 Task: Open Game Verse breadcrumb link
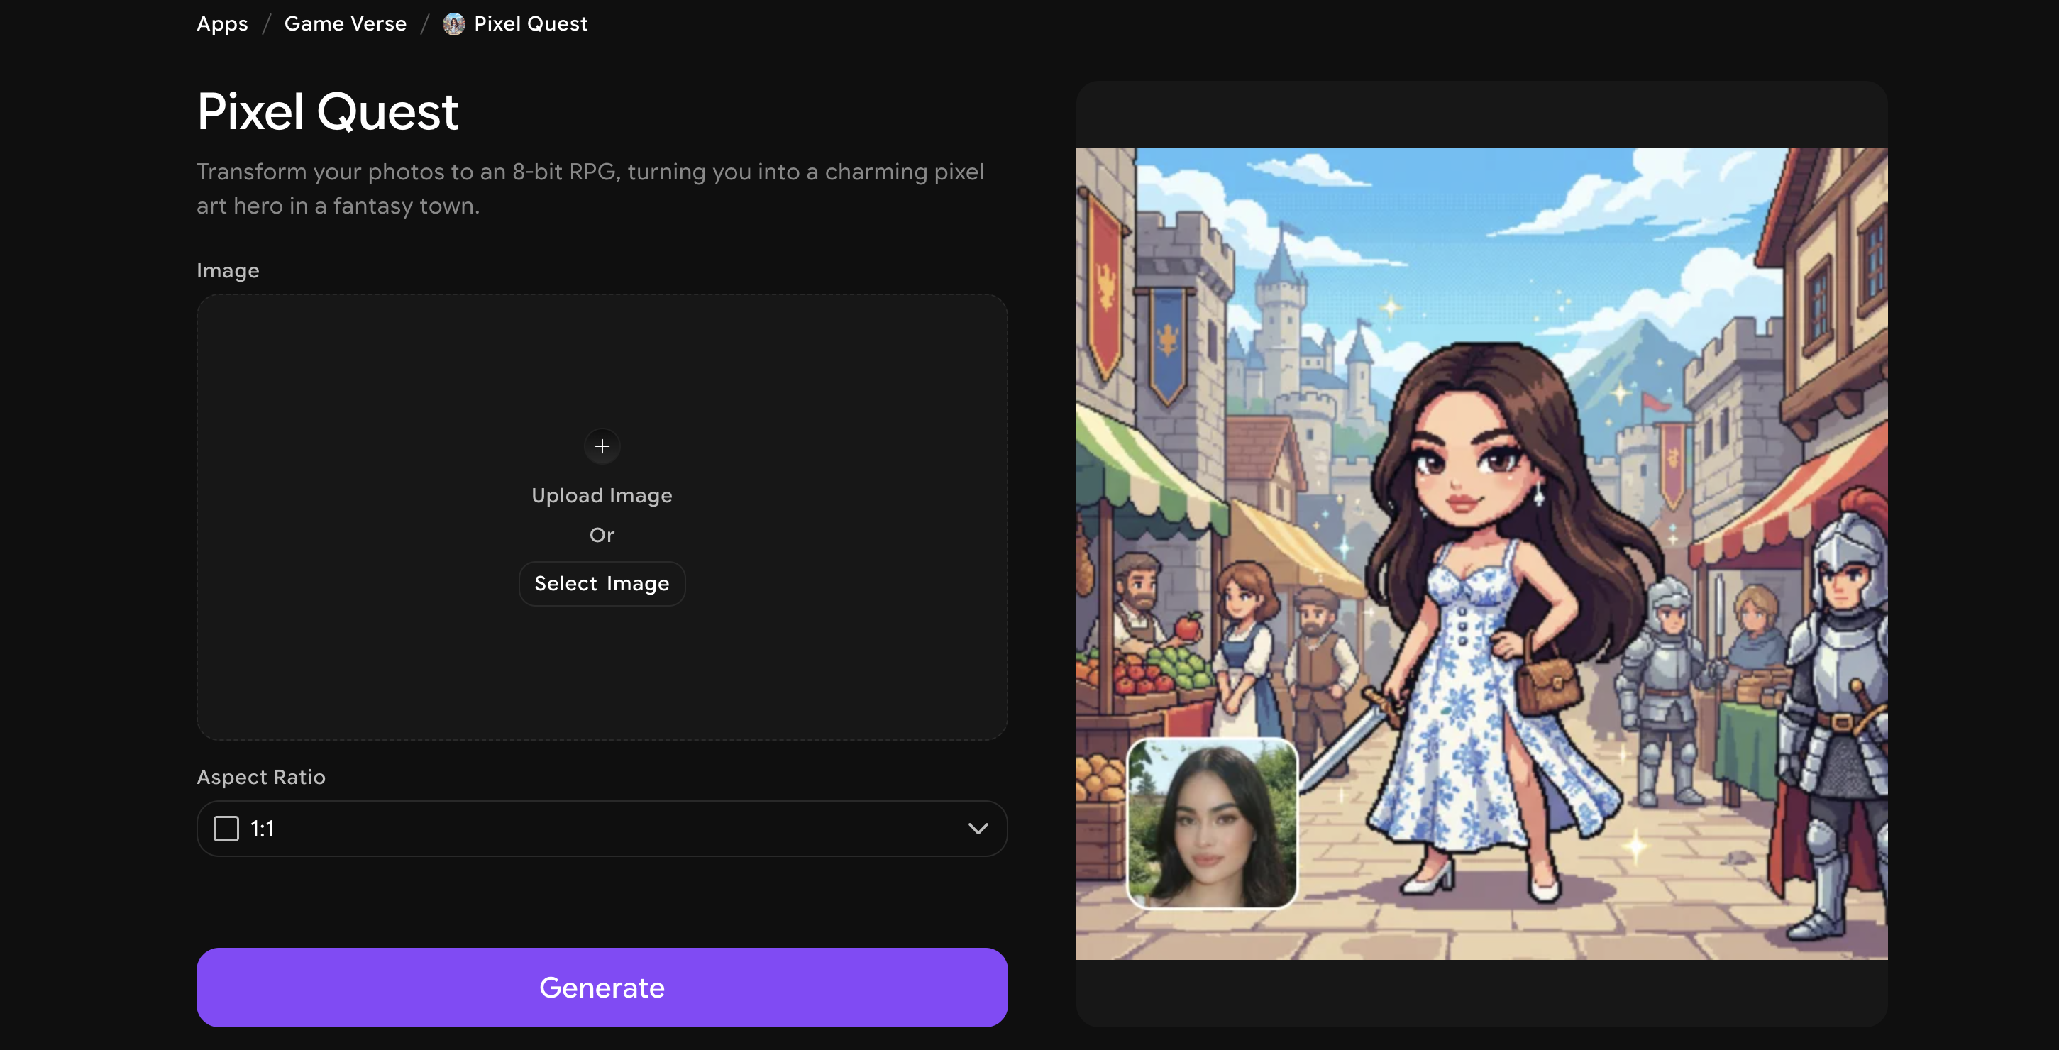click(346, 24)
